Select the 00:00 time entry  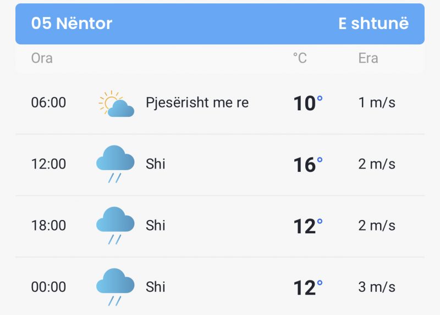pyautogui.click(x=48, y=287)
